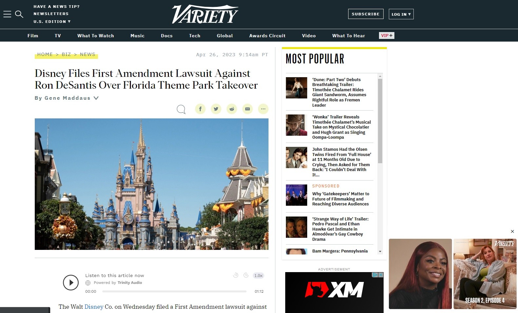
Task: Click John Stamos story thumbnail
Action: tap(296, 157)
